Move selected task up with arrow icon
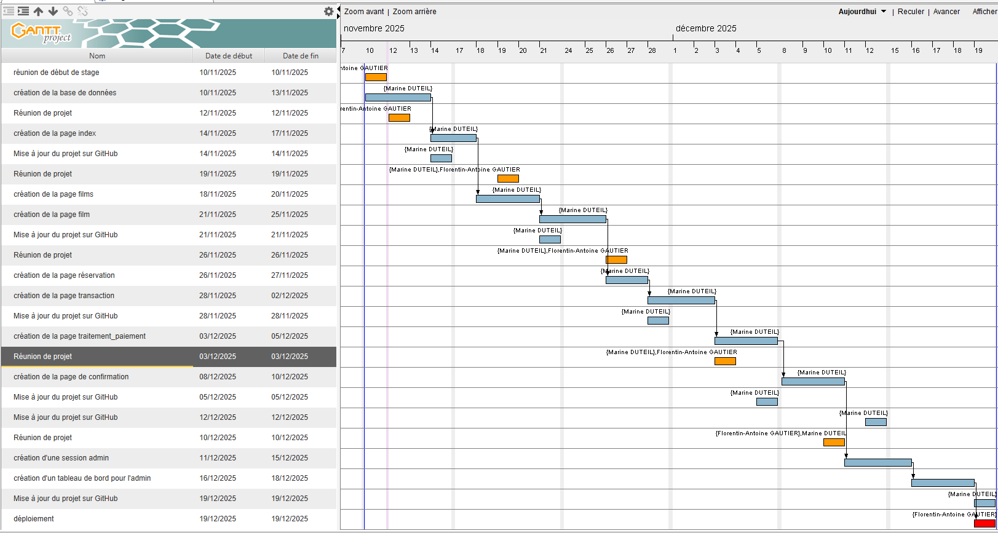 (x=38, y=11)
